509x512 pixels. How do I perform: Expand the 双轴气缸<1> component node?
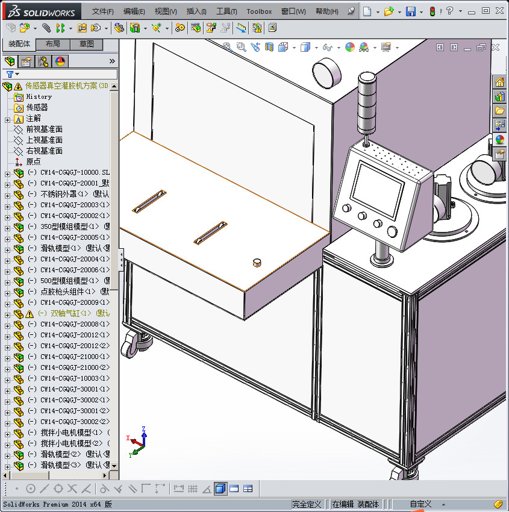[7, 315]
